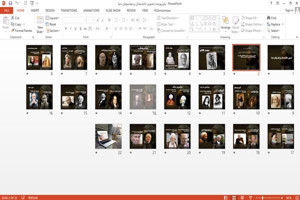Switch to Normal view in status bar
The width and height of the screenshot is (300, 200).
click(x=226, y=197)
